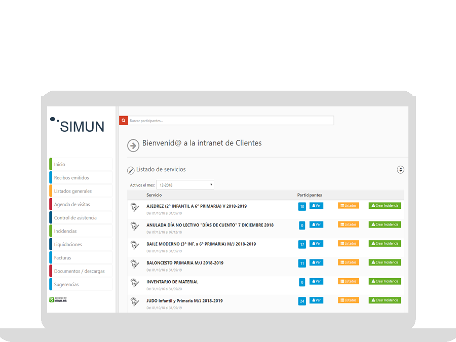Click the SIMUN logo in the sidebar
The height and width of the screenshot is (342, 456).
pos(78,125)
